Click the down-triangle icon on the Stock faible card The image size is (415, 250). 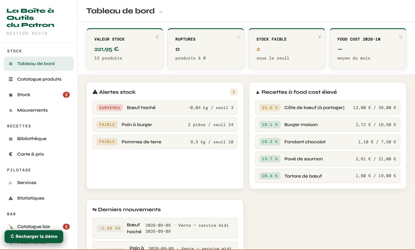320,37
